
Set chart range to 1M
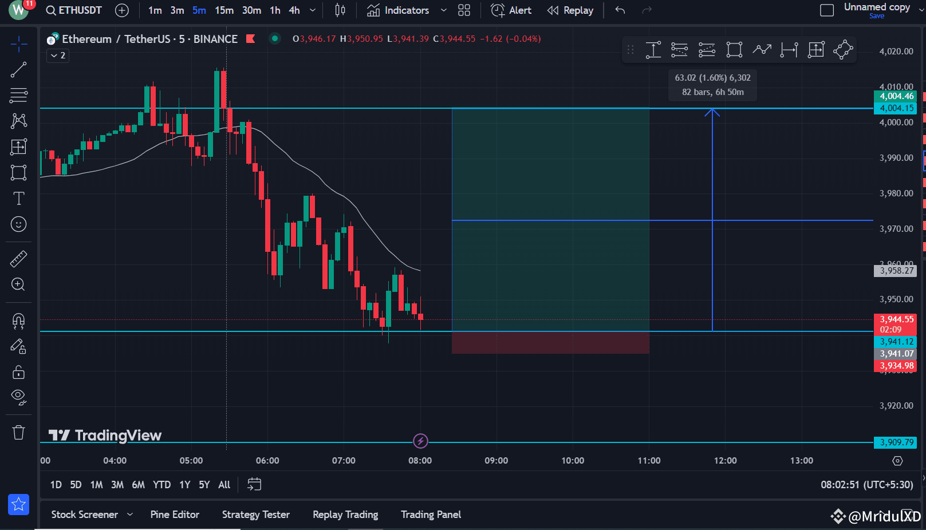(96, 485)
